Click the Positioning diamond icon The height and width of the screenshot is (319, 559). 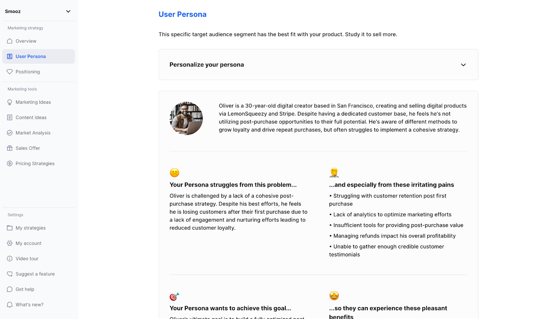click(10, 72)
